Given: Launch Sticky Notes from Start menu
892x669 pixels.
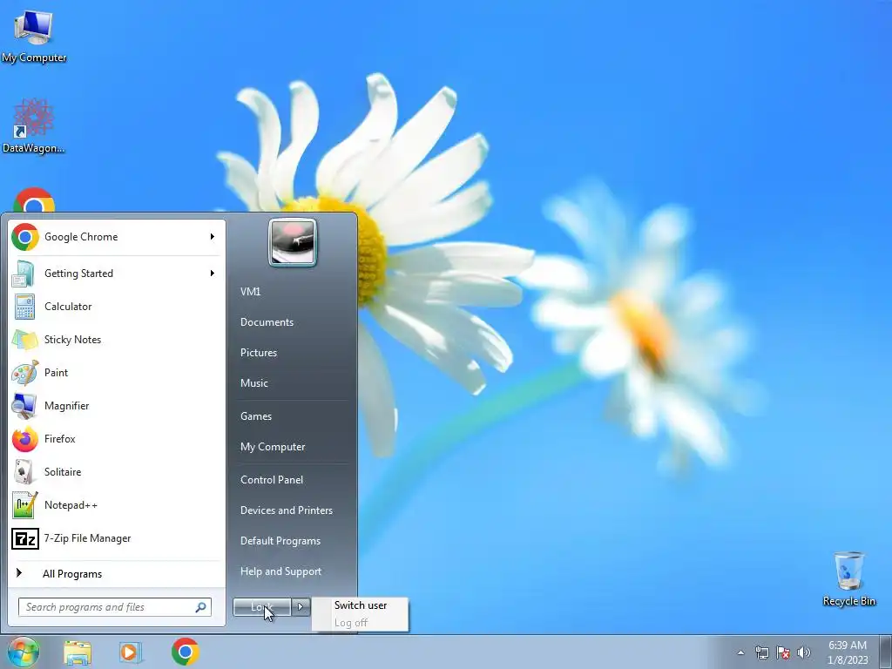Looking at the screenshot, I should pos(118,340).
